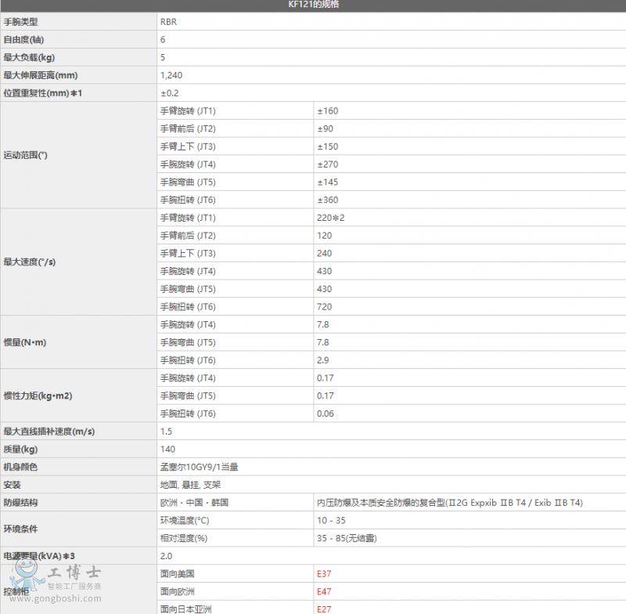Click the 运动范围(°) section label
The height and width of the screenshot is (614, 626).
(x=26, y=155)
